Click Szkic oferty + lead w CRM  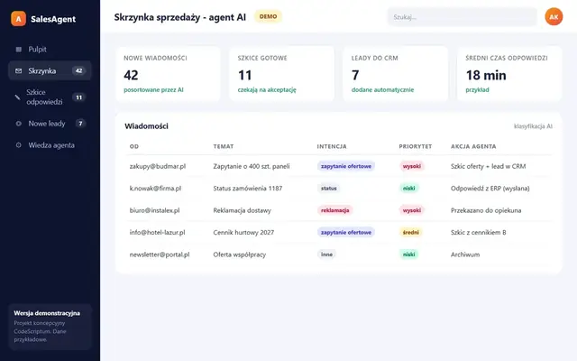pos(489,166)
